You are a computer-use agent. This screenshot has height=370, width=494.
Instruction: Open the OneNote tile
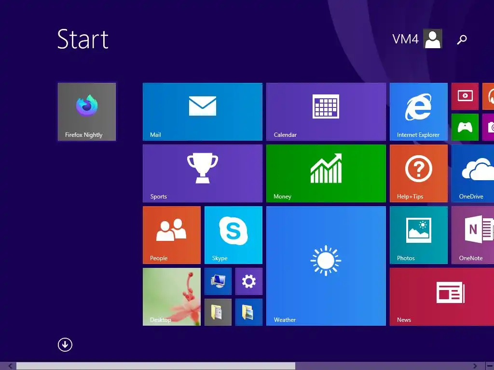473,235
